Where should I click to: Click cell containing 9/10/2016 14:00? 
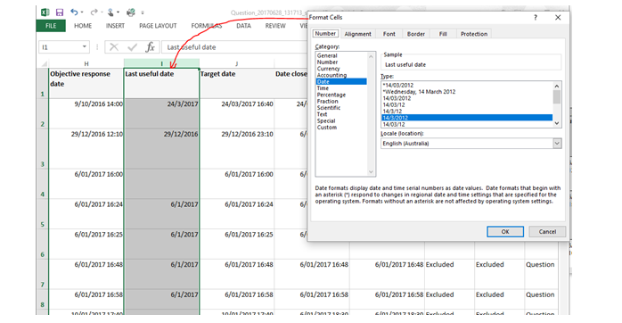[x=86, y=113]
